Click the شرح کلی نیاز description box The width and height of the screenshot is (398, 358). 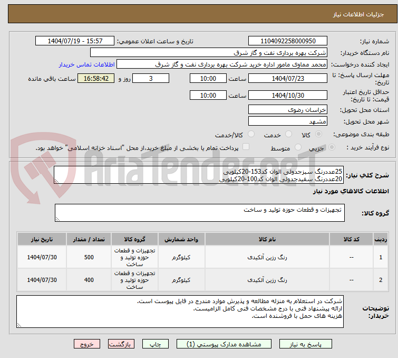(x=199, y=175)
